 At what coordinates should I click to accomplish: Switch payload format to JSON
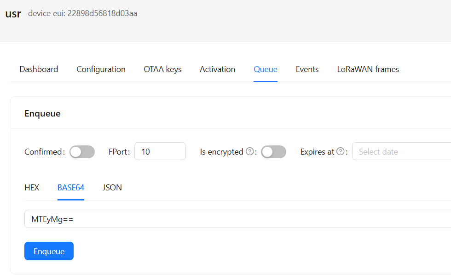[x=112, y=188]
